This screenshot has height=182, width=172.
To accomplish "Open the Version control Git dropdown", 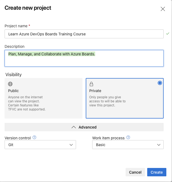I will [x=40, y=145].
